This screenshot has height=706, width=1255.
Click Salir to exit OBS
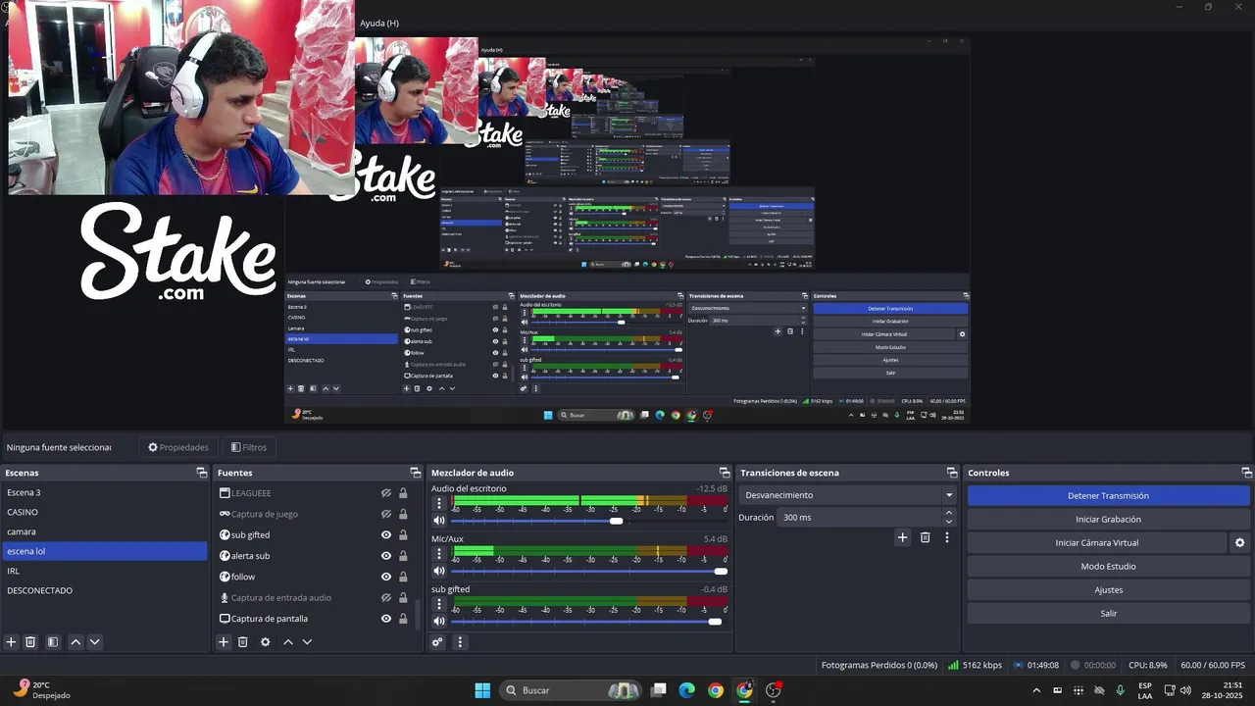tap(1108, 614)
